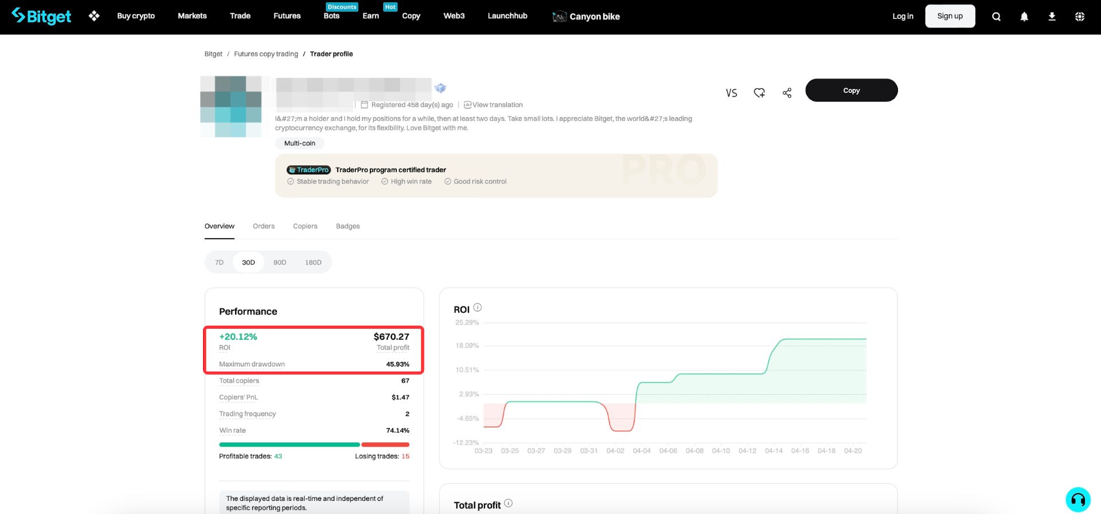Click the trader verification badge icon

[x=440, y=88]
